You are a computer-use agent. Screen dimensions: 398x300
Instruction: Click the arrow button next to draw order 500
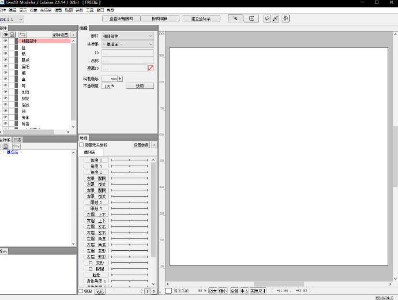click(x=121, y=78)
